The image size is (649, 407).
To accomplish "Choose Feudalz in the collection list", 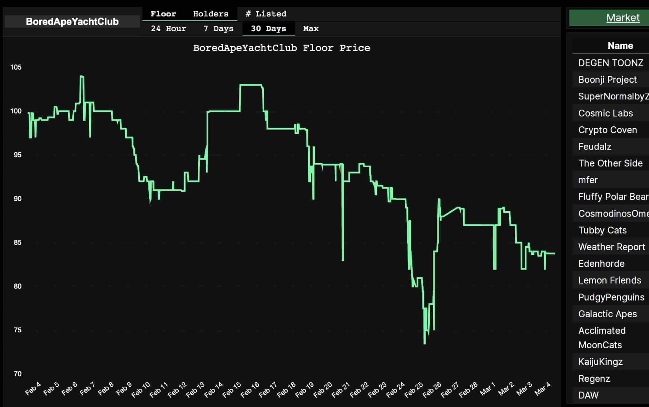I will pos(594,146).
